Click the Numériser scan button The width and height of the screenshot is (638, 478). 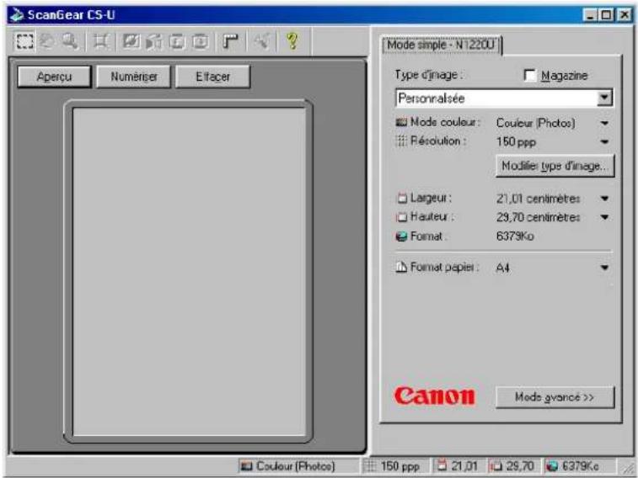pyautogui.click(x=134, y=77)
